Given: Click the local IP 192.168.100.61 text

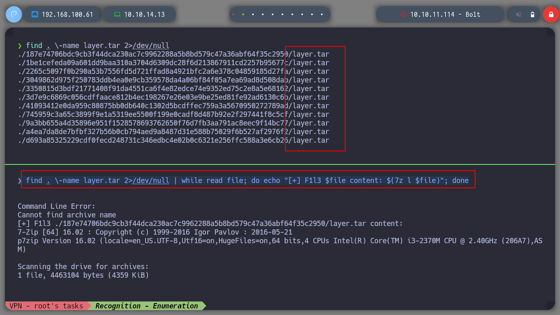Looking at the screenshot, I should 67,14.
